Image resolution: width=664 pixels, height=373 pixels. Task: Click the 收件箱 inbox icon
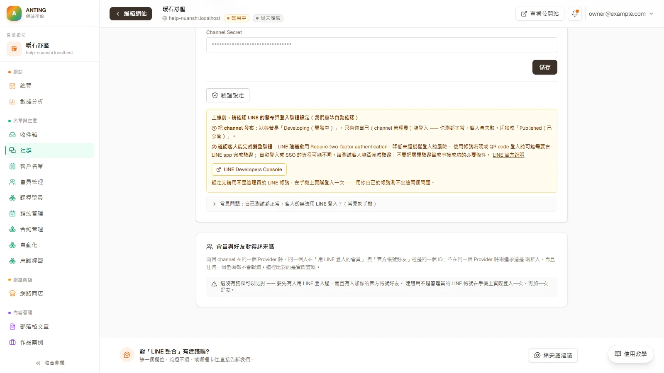pos(12,135)
